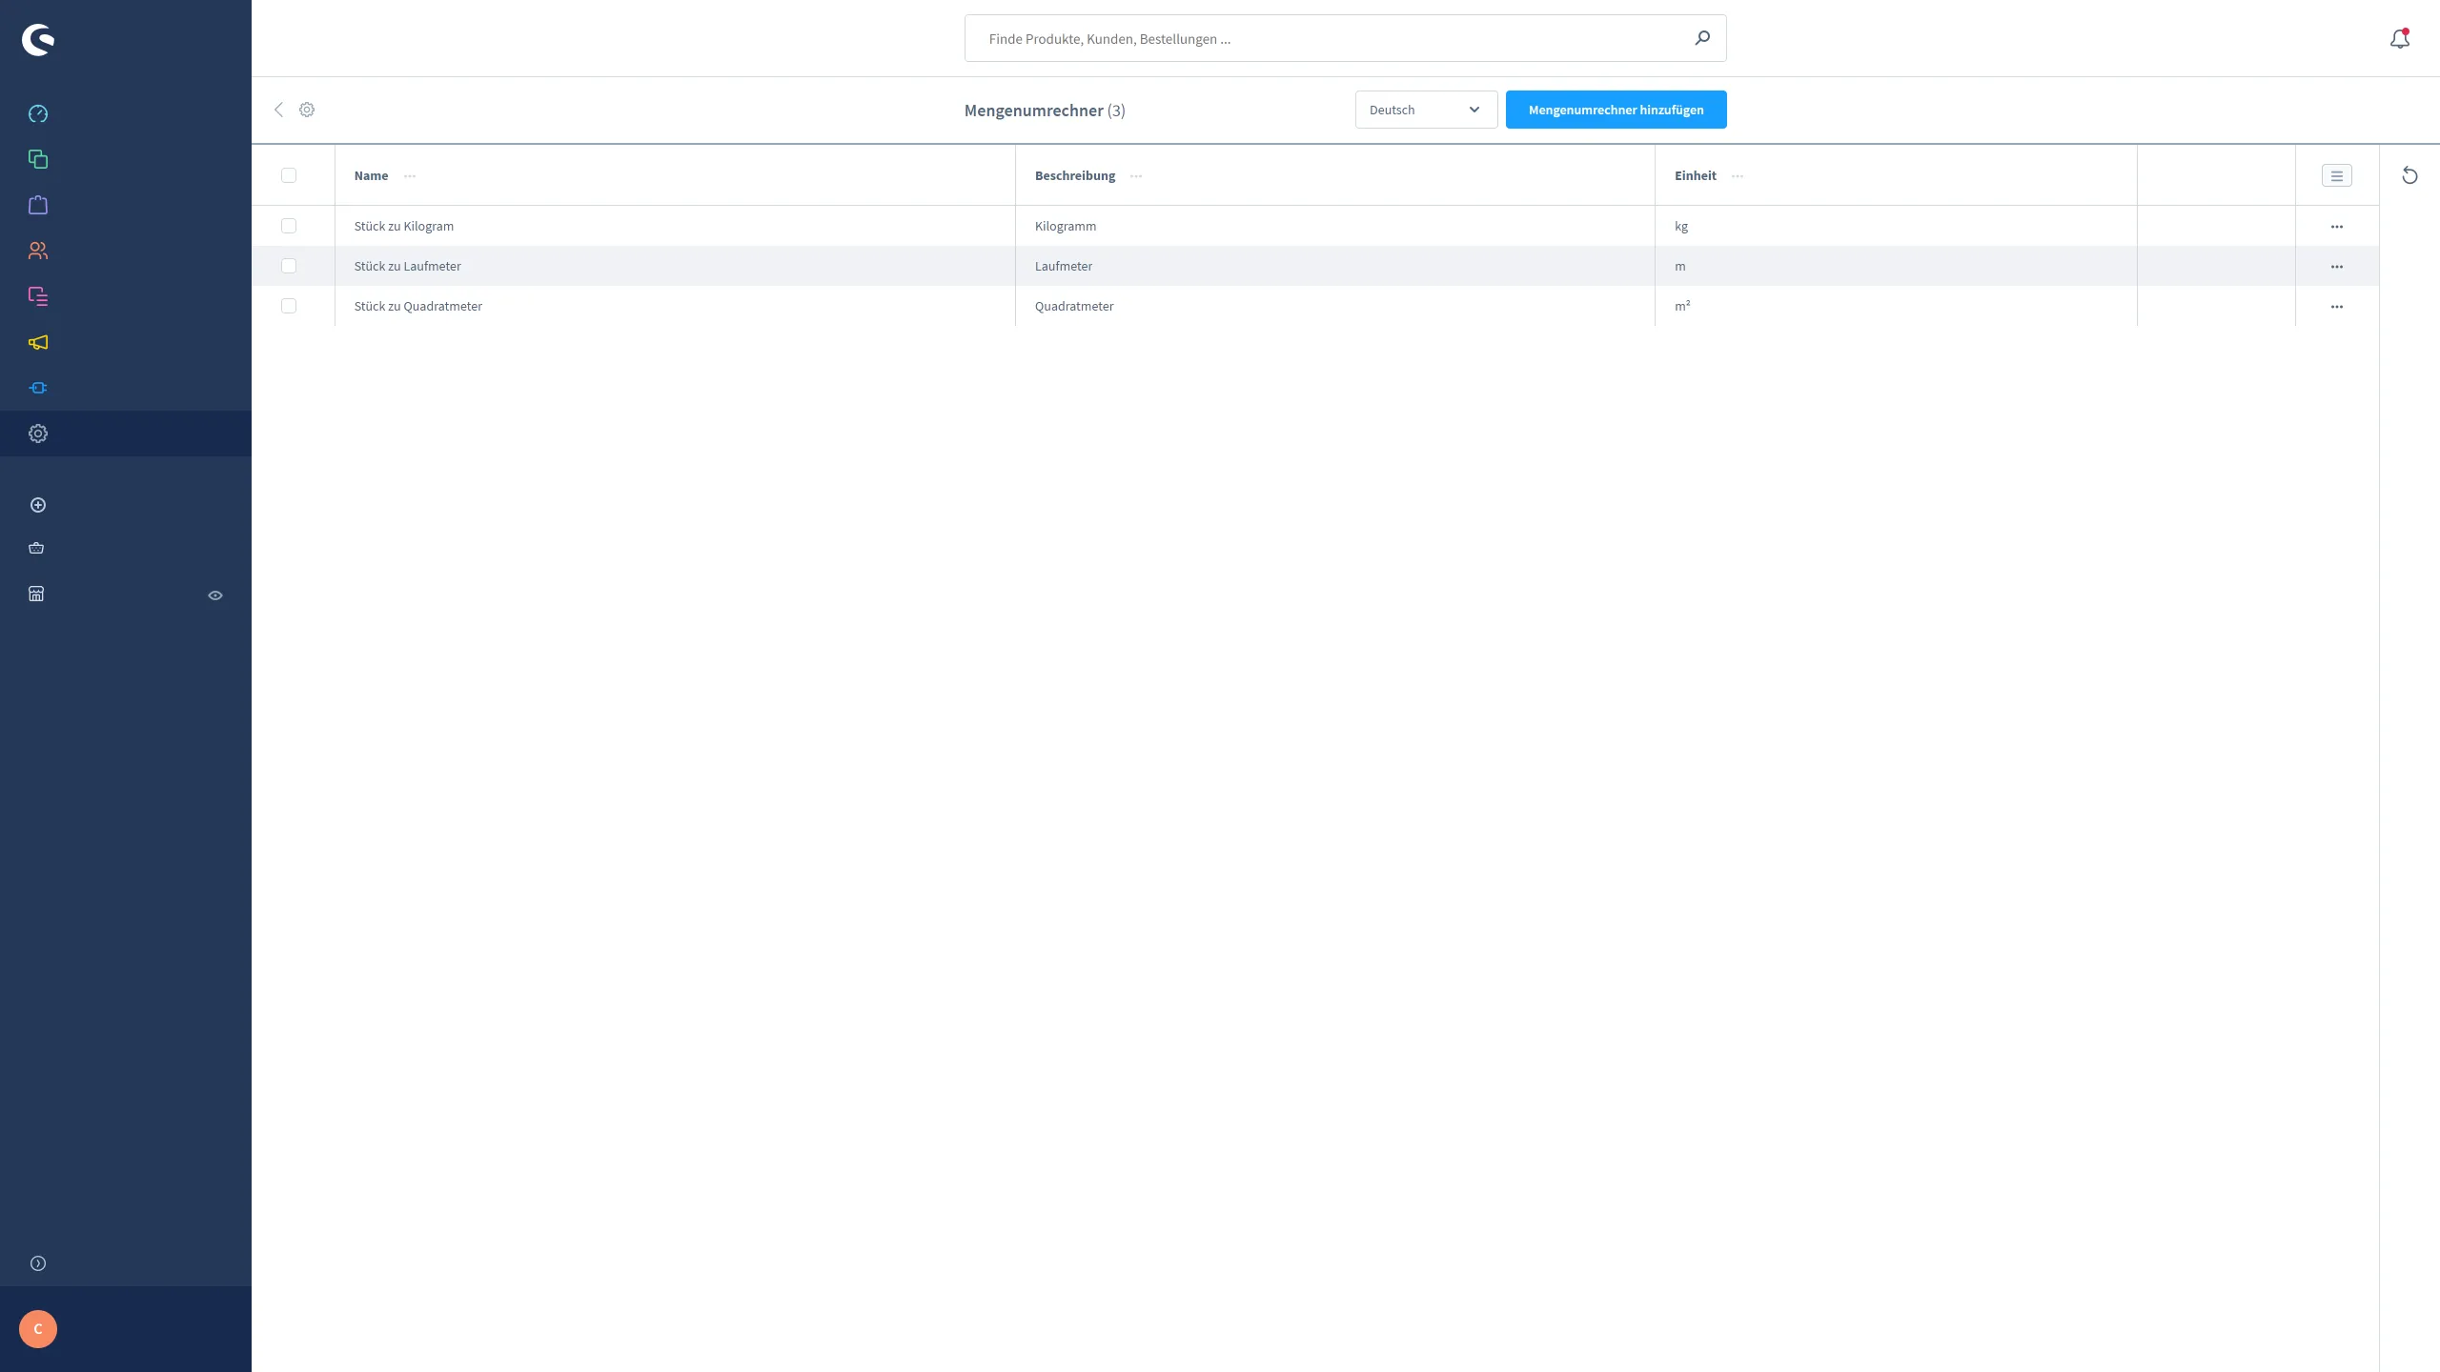Click the m² unit cell

coord(1681,306)
